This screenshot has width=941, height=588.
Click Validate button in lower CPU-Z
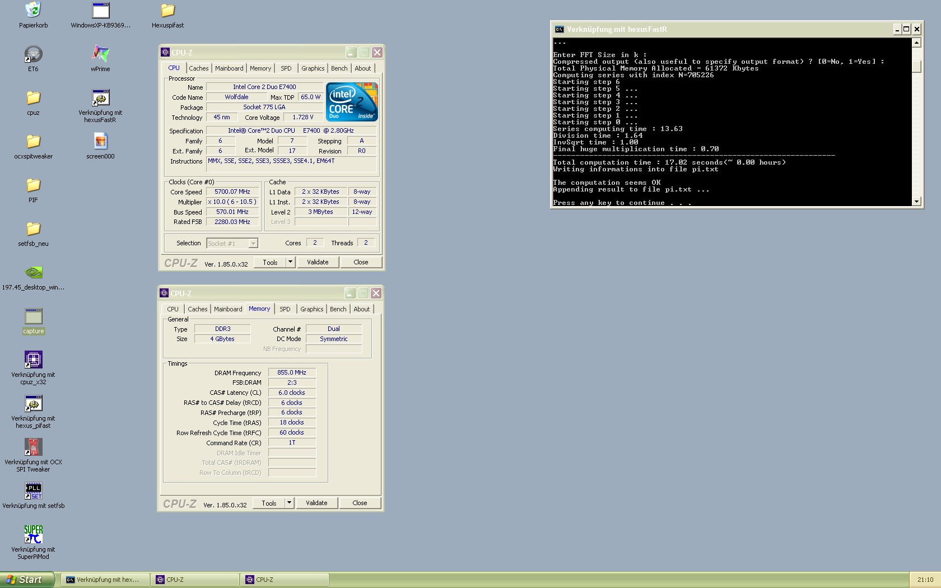pyautogui.click(x=316, y=503)
